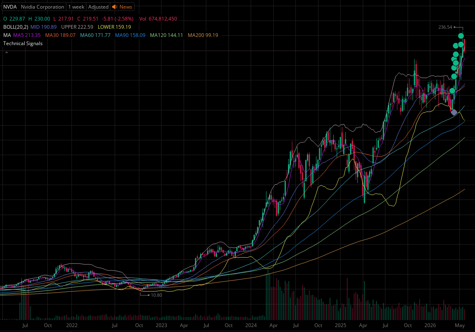The height and width of the screenshot is (332, 475).
Task: Click the purple diamond technical signal marker
Action: (454, 112)
